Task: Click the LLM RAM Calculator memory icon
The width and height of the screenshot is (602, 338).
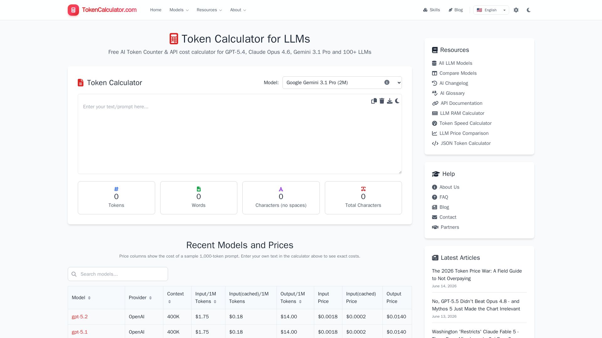Action: [435, 113]
